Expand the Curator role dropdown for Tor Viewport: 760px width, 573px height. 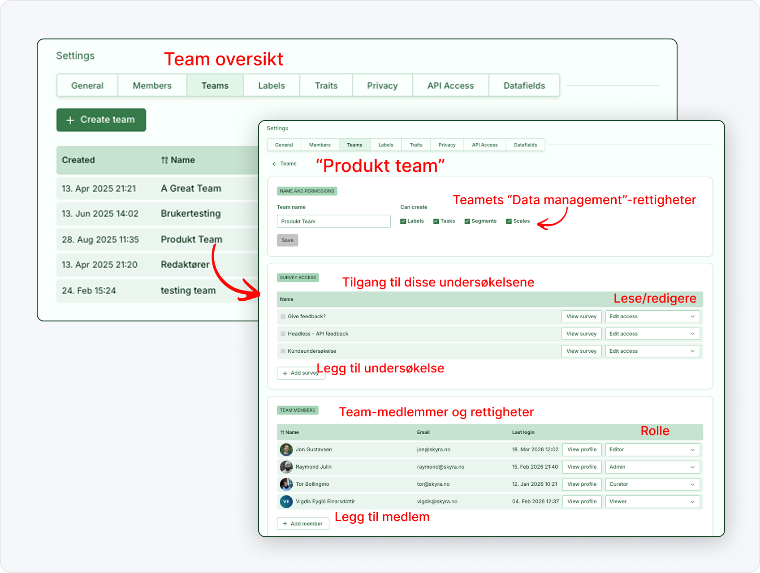point(652,484)
